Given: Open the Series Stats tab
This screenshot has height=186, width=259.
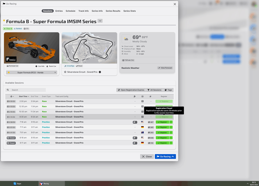Looking at the screenshot, I should pos(129,11).
